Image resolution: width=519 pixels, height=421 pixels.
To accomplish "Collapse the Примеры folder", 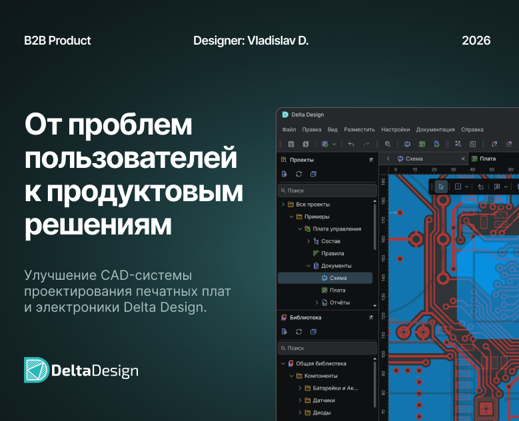I will (x=291, y=216).
